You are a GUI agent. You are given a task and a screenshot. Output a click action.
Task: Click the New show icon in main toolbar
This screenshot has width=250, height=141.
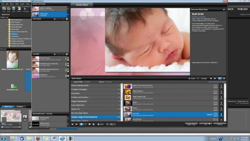[4, 9]
